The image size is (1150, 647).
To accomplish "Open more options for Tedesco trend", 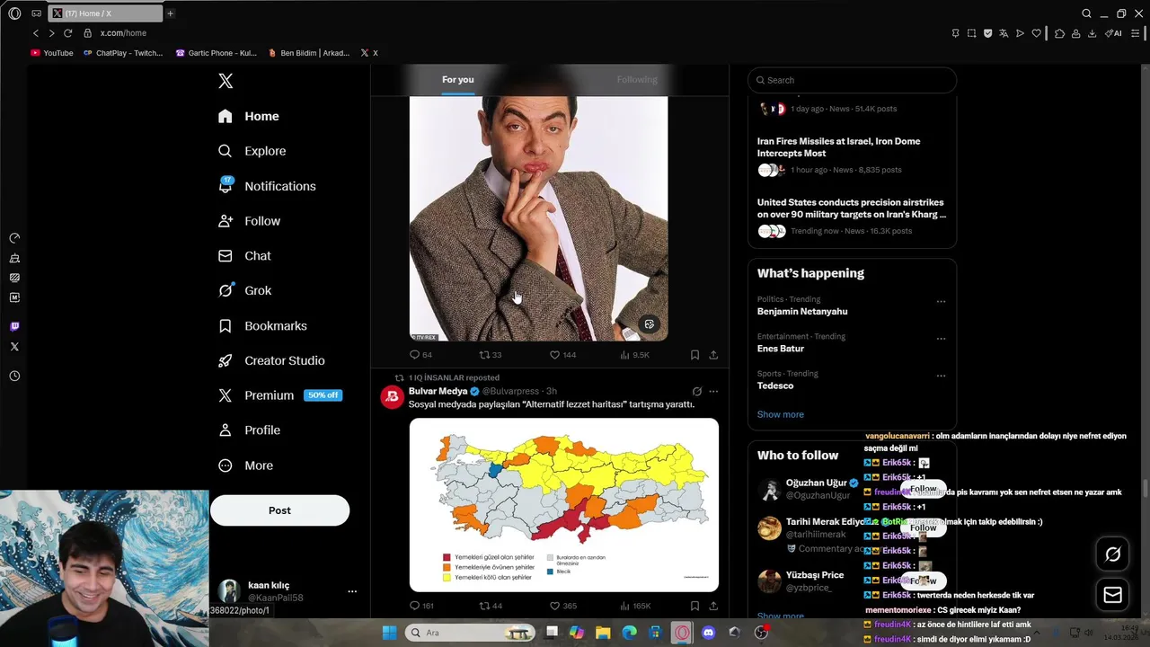I will click(941, 376).
